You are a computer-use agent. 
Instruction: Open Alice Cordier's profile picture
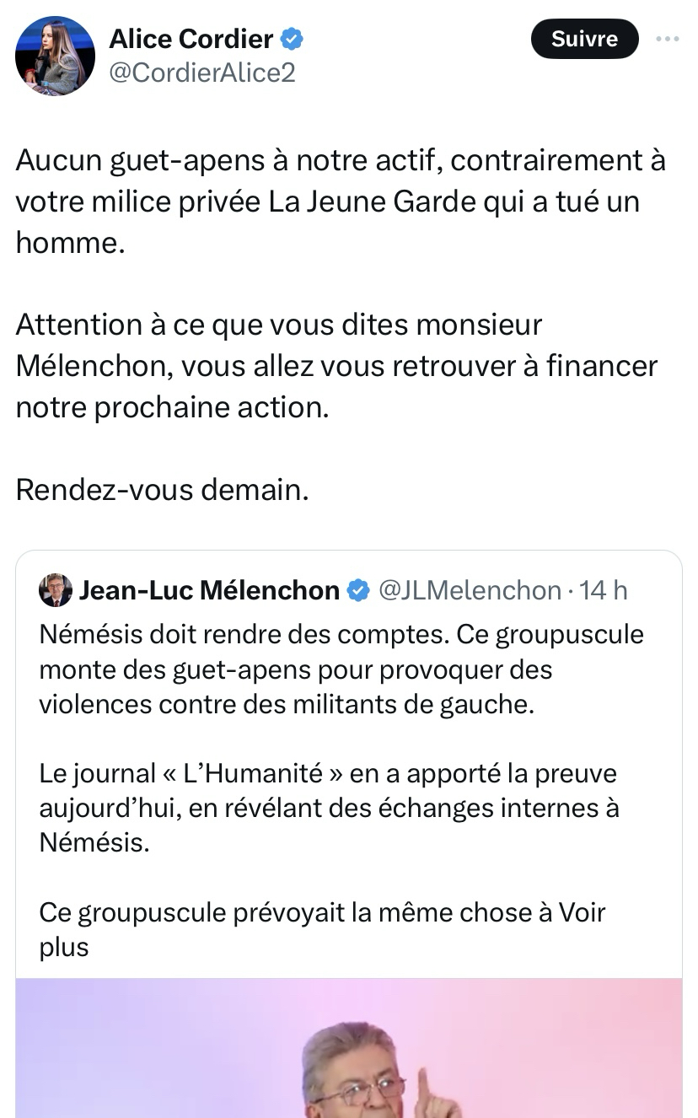[x=55, y=56]
